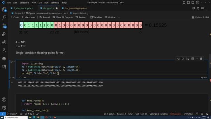Image resolution: width=211 pixels, height=119 pixels.
Task: Run the import bitstring cell
Action: [12, 62]
